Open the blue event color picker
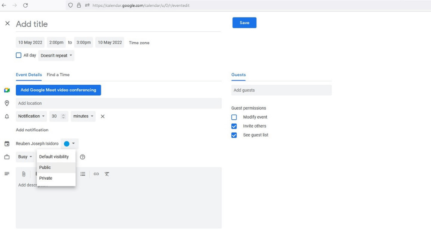This screenshot has height=242, width=431. click(x=69, y=143)
